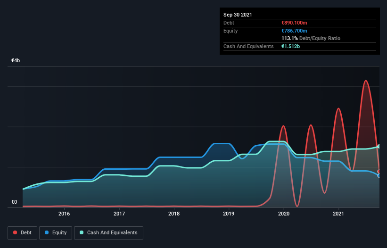Click the €890.100m debt value
This screenshot has width=387, height=248.
pyautogui.click(x=294, y=23)
